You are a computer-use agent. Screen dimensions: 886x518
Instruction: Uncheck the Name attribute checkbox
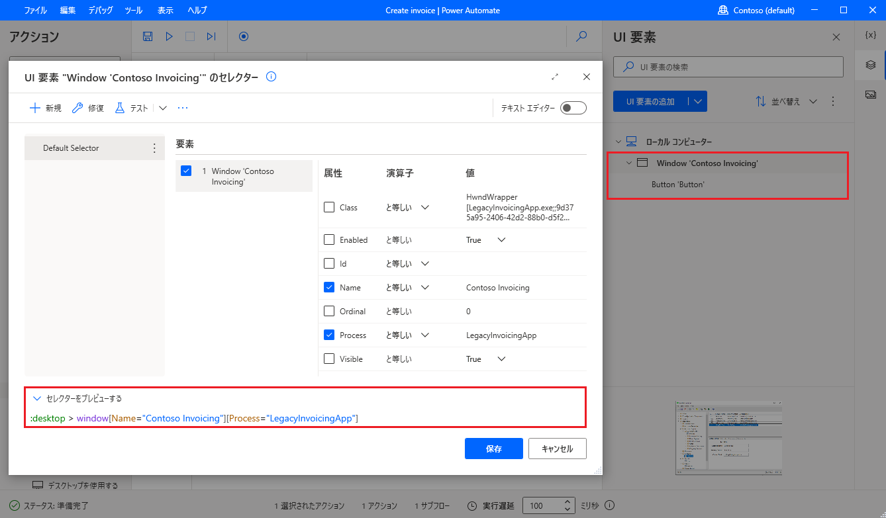(x=329, y=287)
